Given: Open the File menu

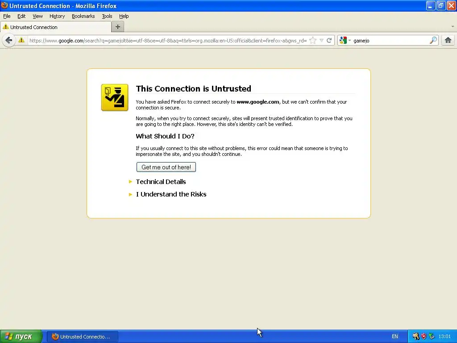Looking at the screenshot, I should tap(7, 16).
